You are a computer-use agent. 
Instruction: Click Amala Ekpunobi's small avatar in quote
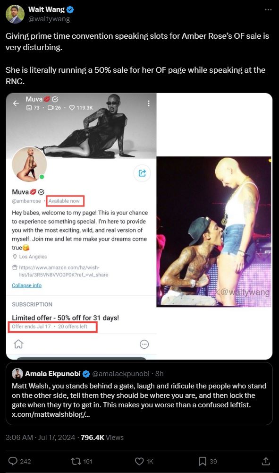tap(17, 373)
